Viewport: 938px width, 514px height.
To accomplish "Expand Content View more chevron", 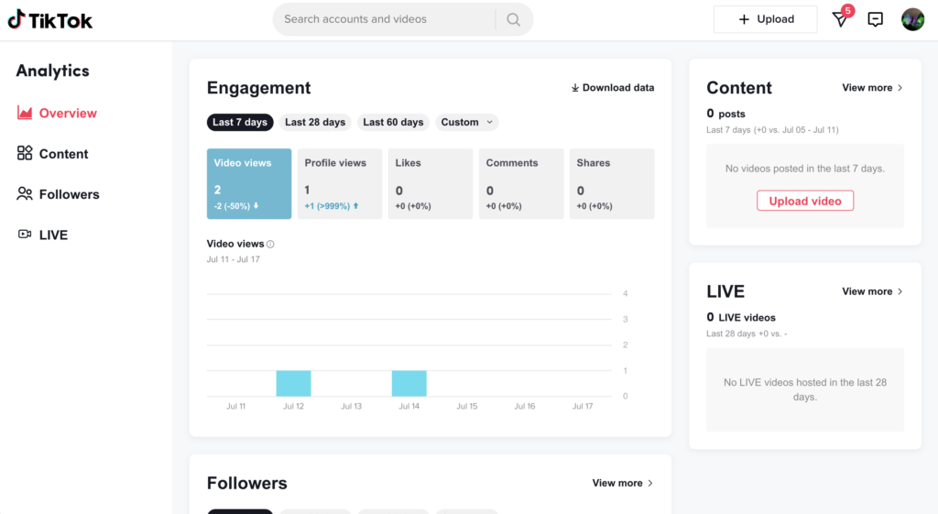I will [x=900, y=88].
